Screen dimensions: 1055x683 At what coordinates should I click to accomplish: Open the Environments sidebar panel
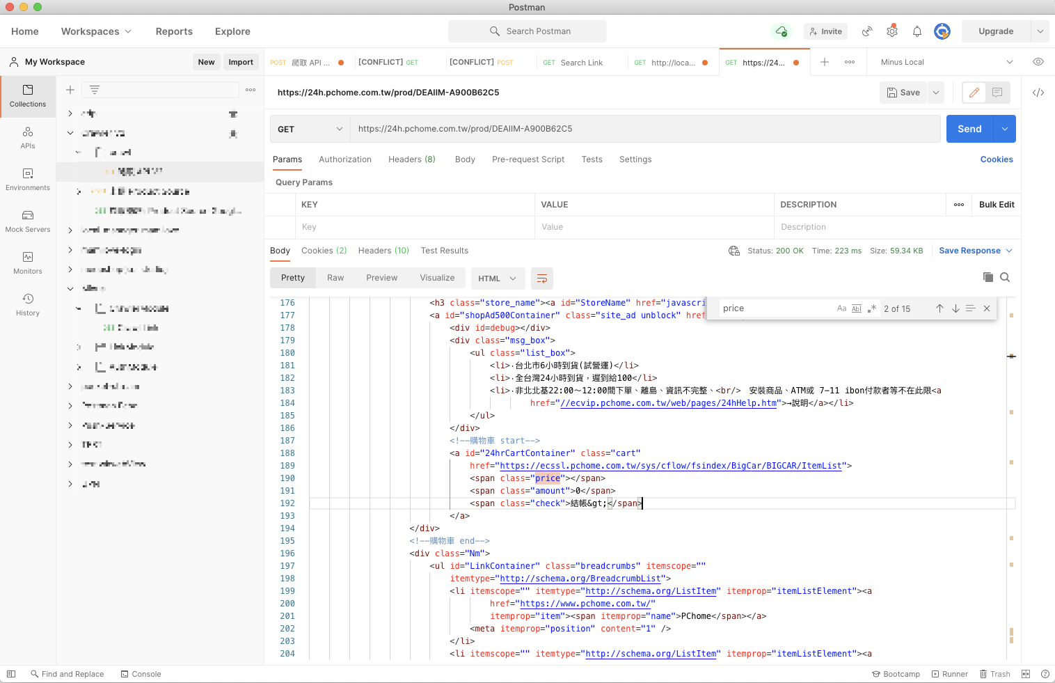point(28,180)
